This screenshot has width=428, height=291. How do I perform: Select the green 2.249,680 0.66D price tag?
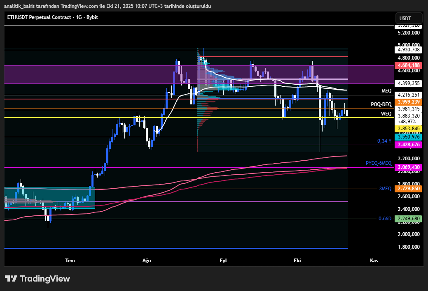pos(408,219)
